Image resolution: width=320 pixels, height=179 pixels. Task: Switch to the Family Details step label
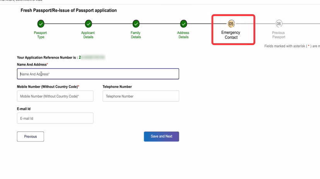136,35
